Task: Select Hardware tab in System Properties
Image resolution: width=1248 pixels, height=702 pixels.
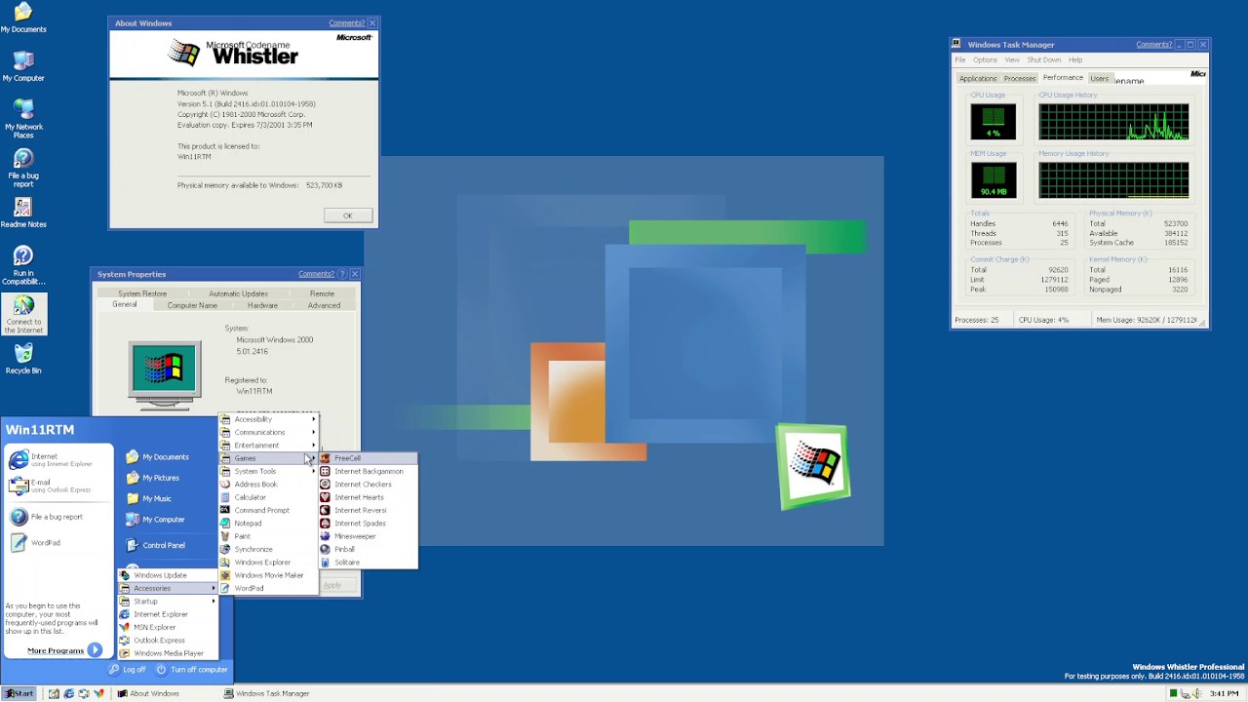Action: pyautogui.click(x=262, y=305)
